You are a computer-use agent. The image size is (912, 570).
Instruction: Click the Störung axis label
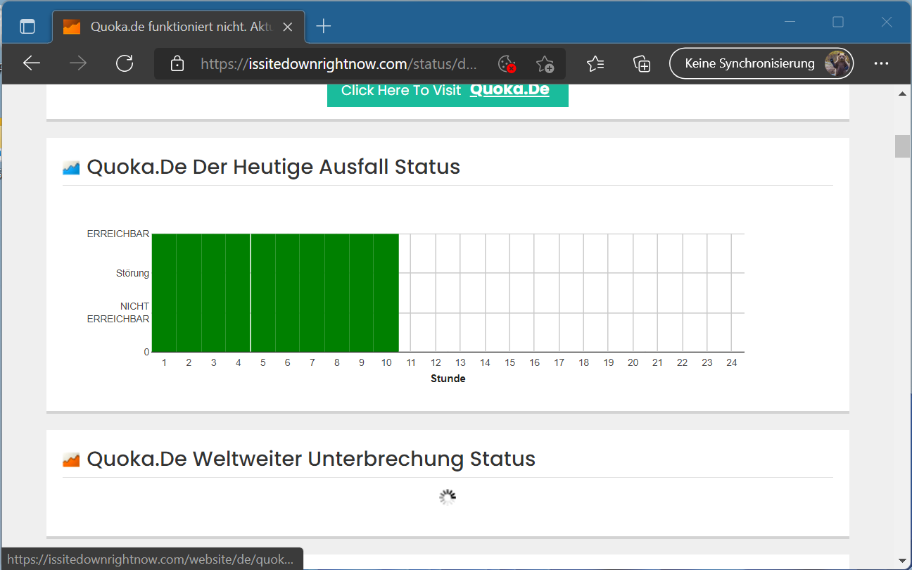132,273
